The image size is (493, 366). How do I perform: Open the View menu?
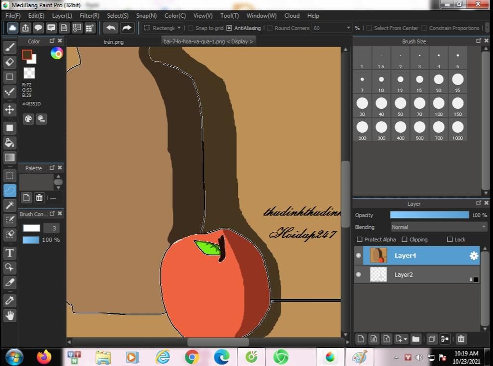(x=203, y=16)
